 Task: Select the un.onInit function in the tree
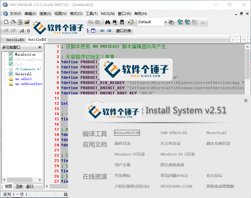(x=24, y=79)
